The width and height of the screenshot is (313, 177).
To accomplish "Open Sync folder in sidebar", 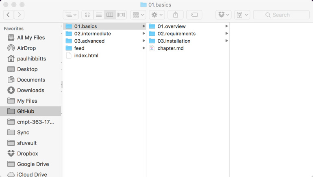I will tap(30, 132).
